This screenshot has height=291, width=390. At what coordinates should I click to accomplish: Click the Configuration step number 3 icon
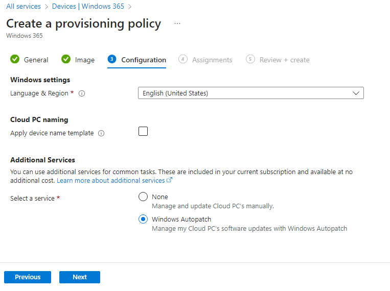click(x=112, y=59)
